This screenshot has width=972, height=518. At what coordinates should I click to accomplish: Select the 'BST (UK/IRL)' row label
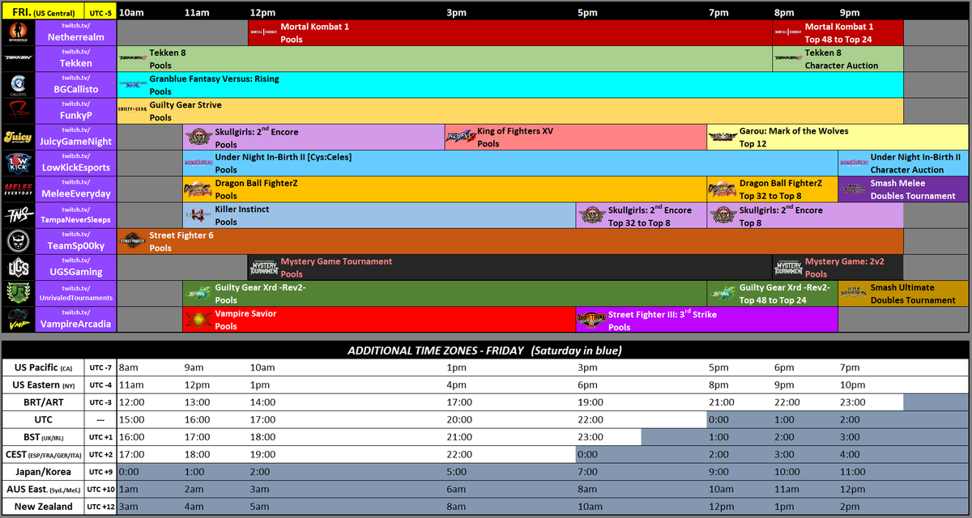point(43,437)
